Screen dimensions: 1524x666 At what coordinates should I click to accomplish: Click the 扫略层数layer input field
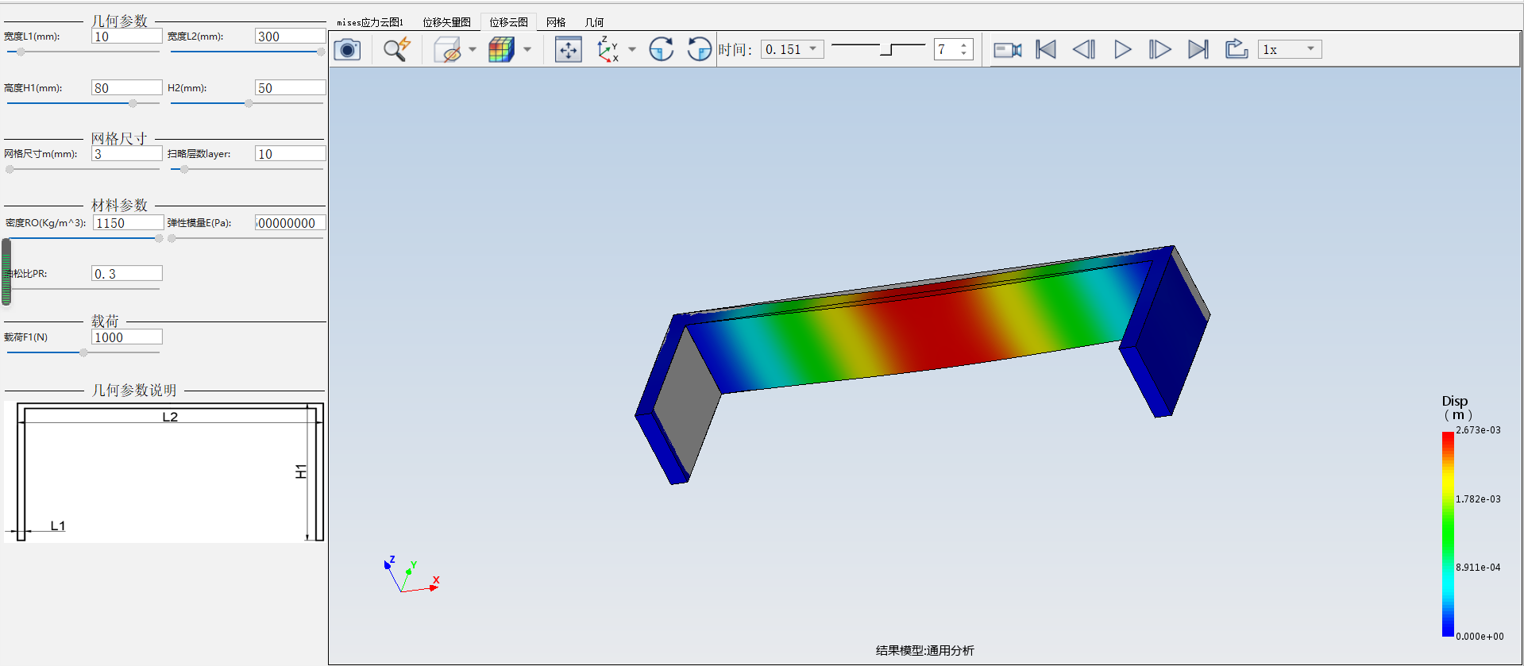(290, 154)
